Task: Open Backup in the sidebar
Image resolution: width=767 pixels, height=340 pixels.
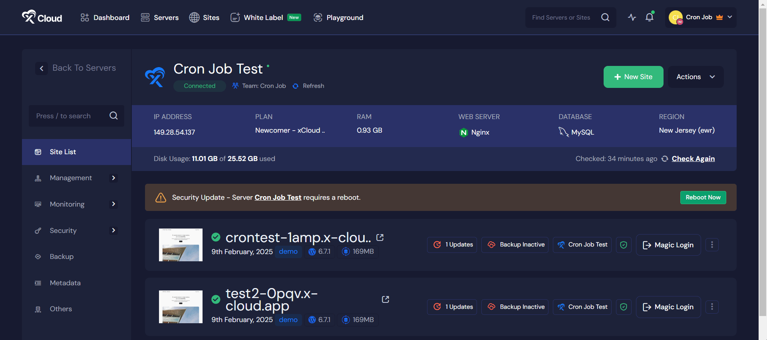Action: 76,256
